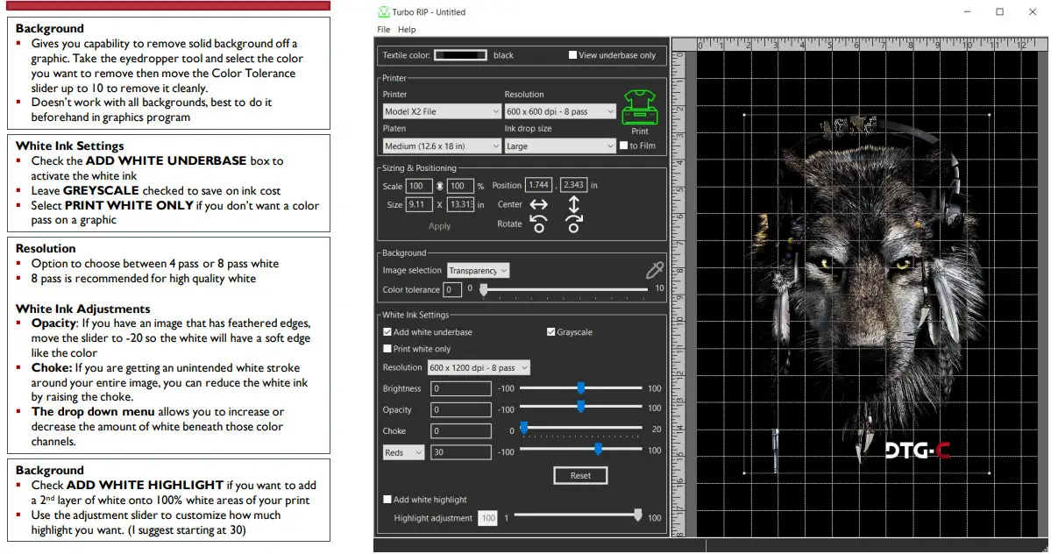The height and width of the screenshot is (554, 1058).
Task: Rotate the image counterclockwise
Action: tap(538, 224)
